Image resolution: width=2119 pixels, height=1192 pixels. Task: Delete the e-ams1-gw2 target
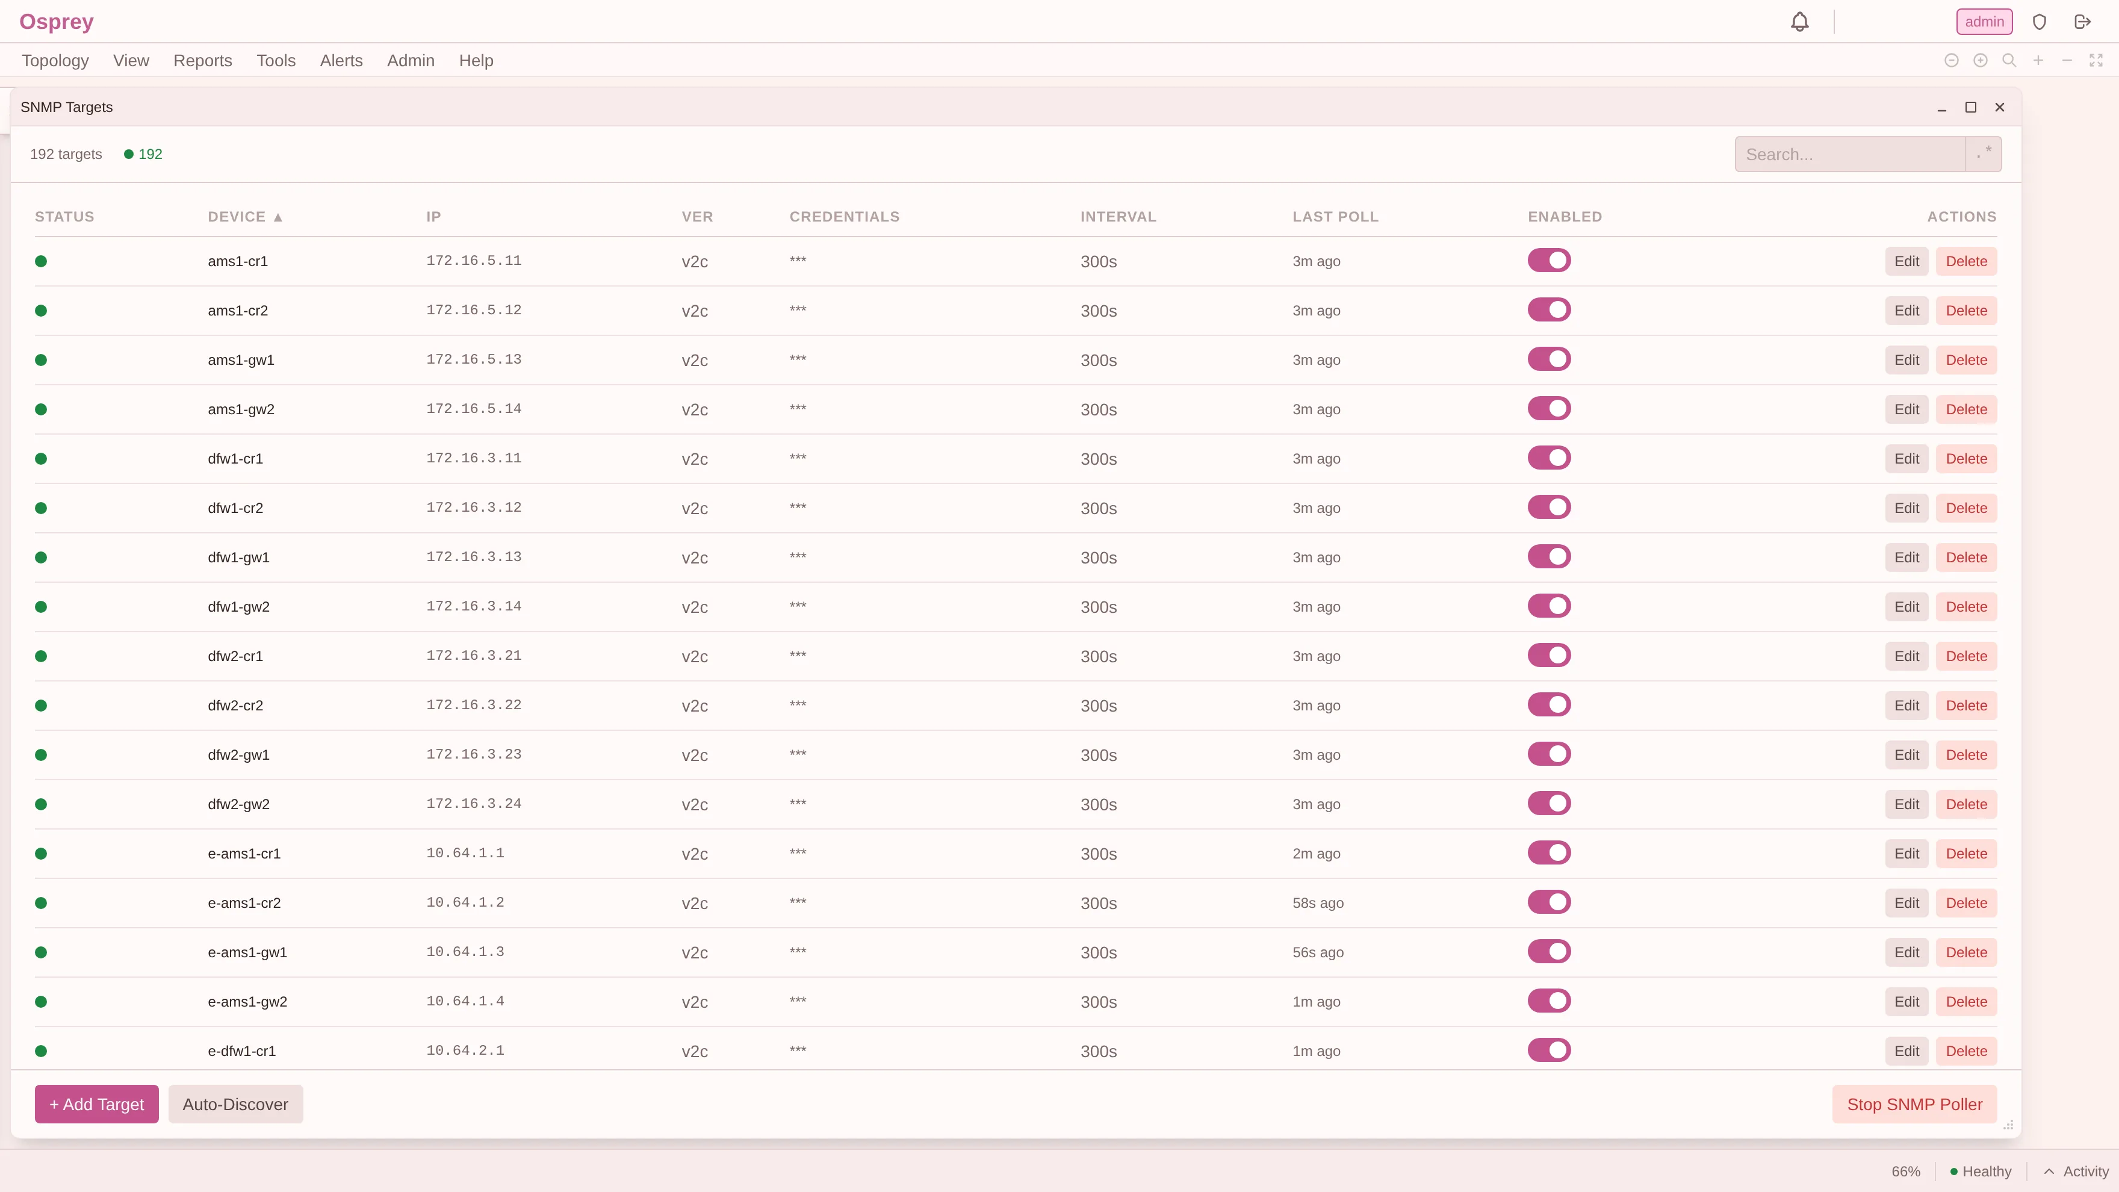point(1966,1002)
